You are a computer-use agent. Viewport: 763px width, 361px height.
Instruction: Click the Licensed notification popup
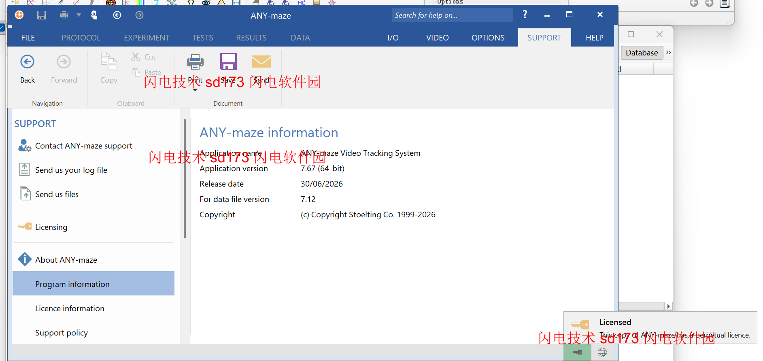pos(660,328)
